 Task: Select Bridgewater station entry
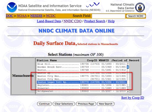coord(82,91)
